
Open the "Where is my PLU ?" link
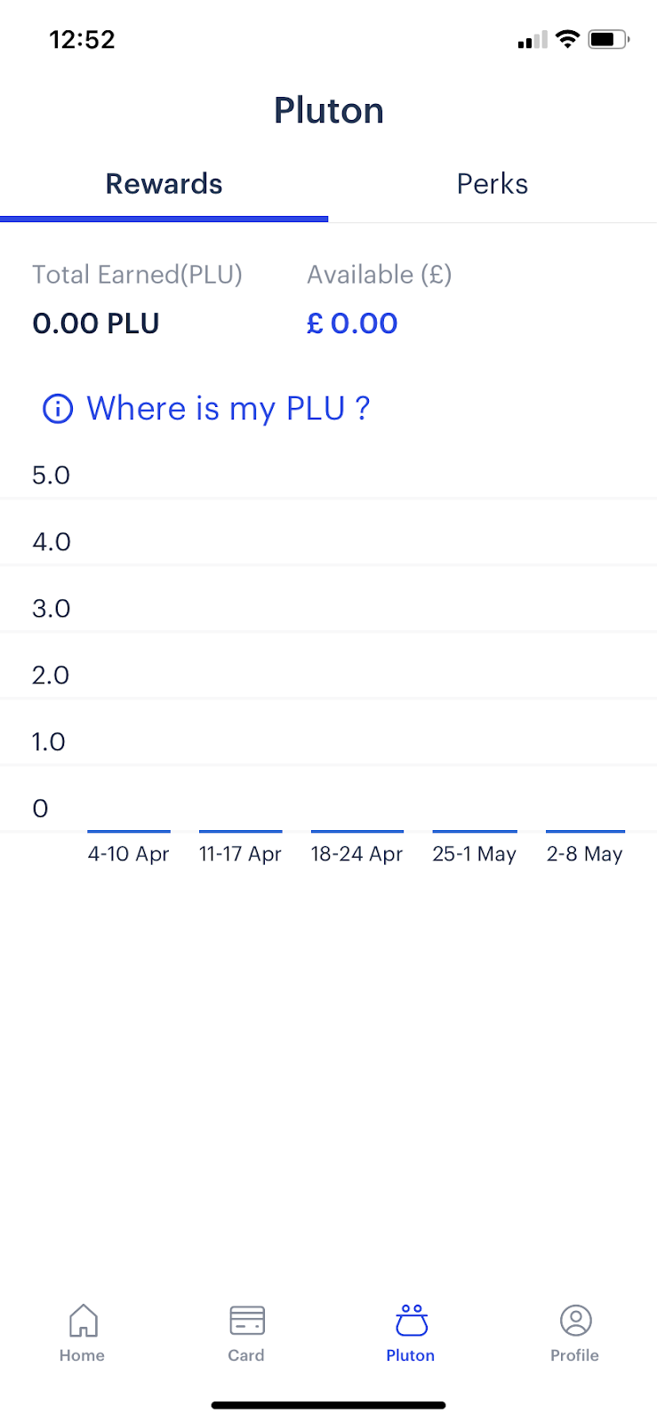tap(228, 409)
